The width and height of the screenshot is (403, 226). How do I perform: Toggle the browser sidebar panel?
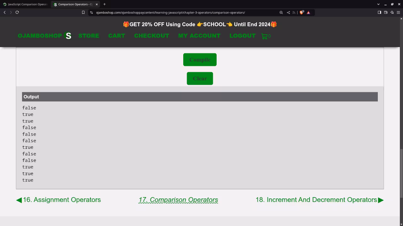pyautogui.click(x=379, y=13)
